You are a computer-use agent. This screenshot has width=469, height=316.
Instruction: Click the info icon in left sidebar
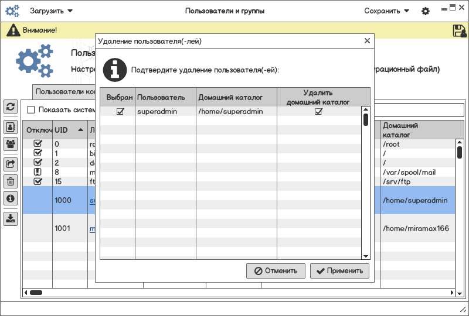(11, 198)
